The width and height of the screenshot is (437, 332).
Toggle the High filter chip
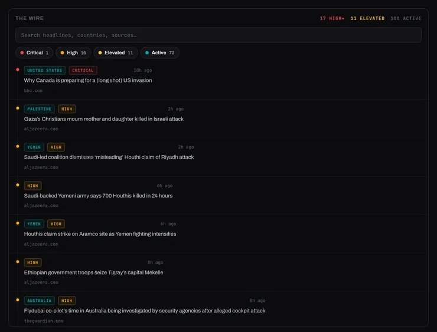tap(73, 52)
